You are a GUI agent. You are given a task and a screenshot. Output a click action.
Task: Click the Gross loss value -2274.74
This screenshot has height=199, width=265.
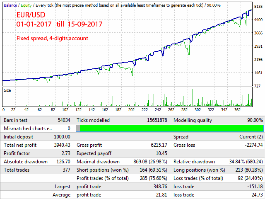pos(254,145)
